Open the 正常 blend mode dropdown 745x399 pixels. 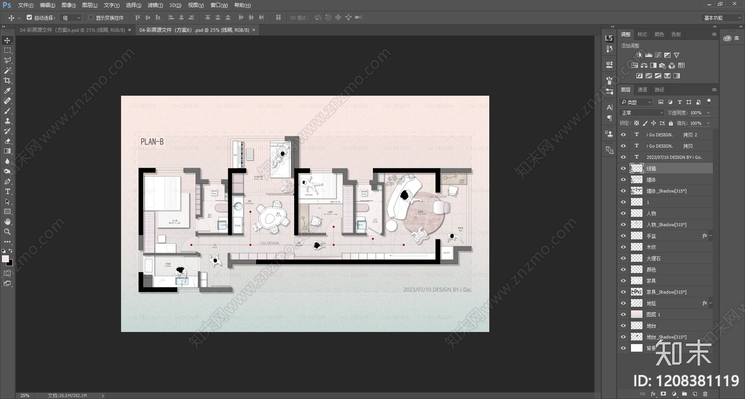coord(642,113)
